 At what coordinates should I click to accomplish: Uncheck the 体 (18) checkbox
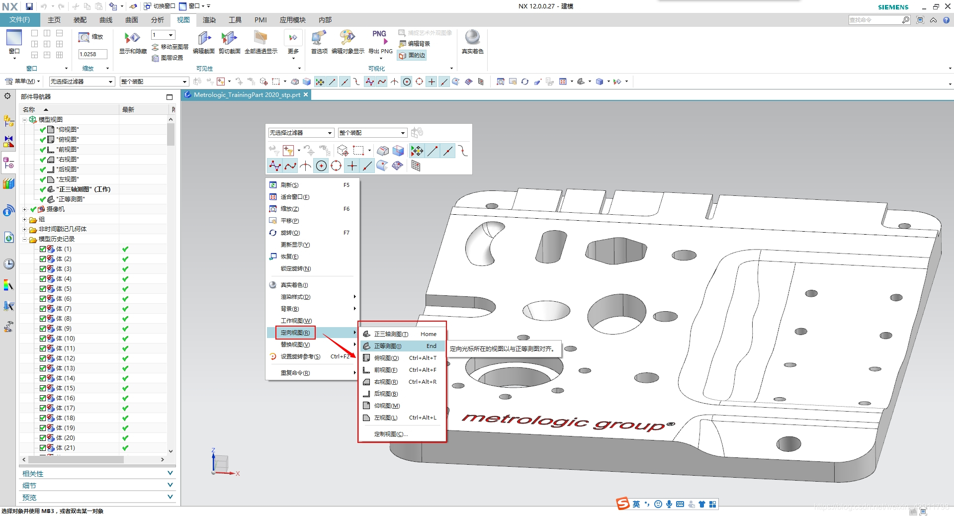pos(43,418)
